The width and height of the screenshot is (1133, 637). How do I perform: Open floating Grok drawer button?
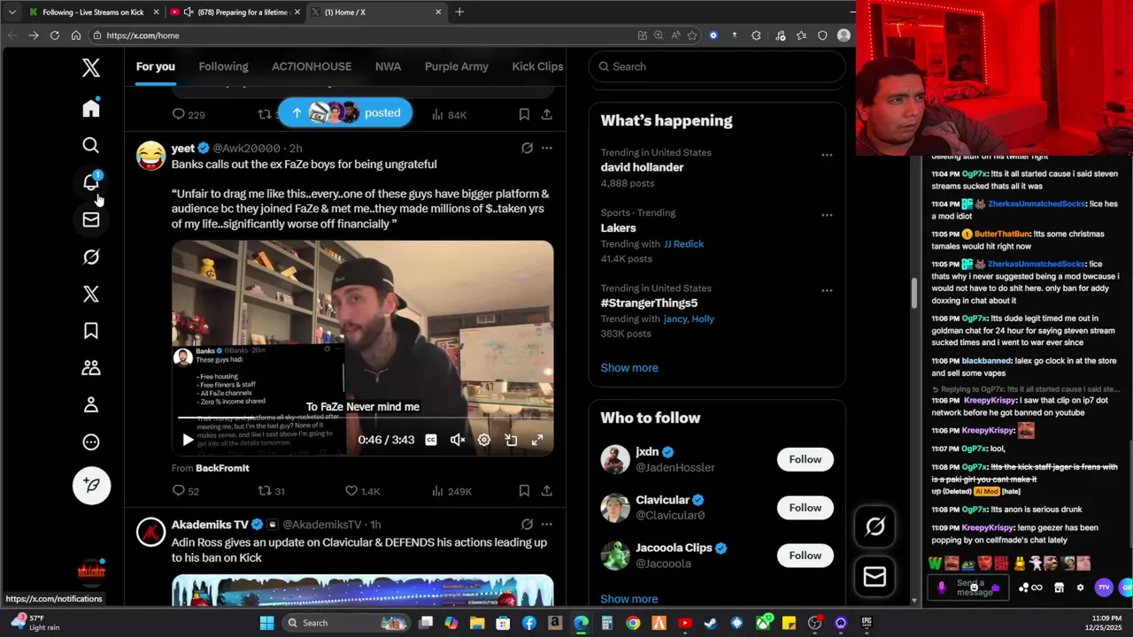point(875,527)
